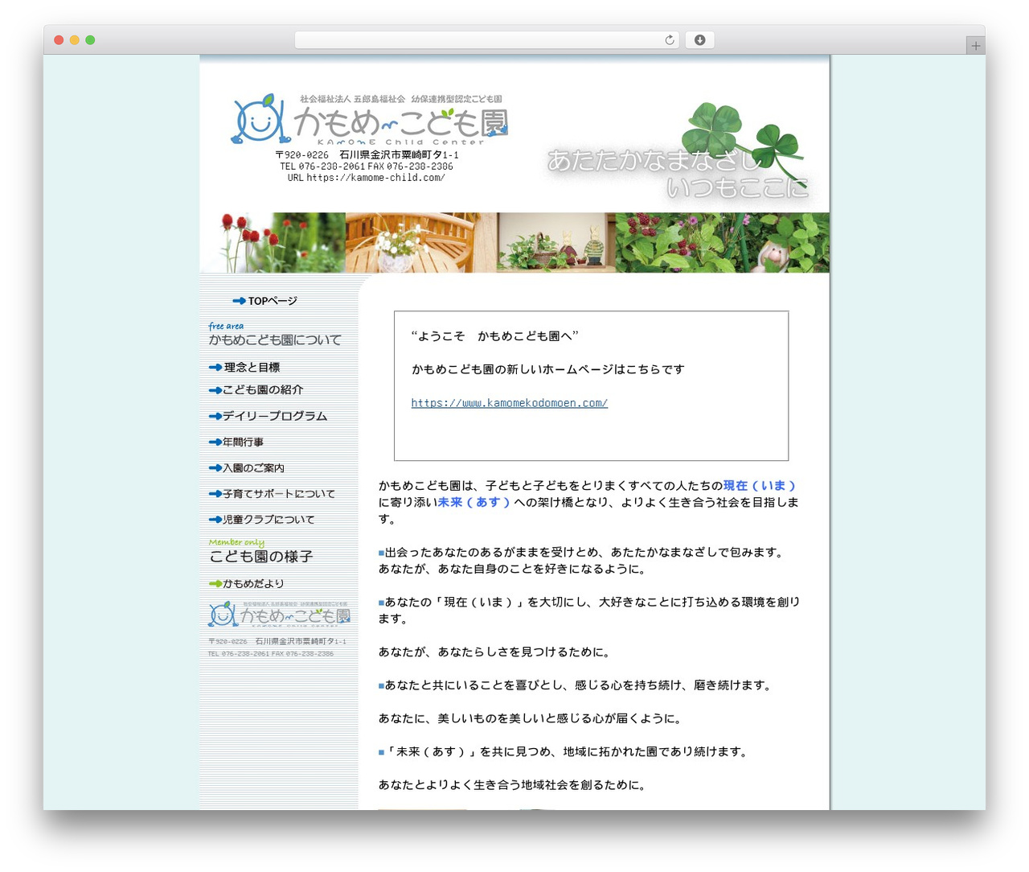Click the かもめこども園 header logo

tap(370, 120)
